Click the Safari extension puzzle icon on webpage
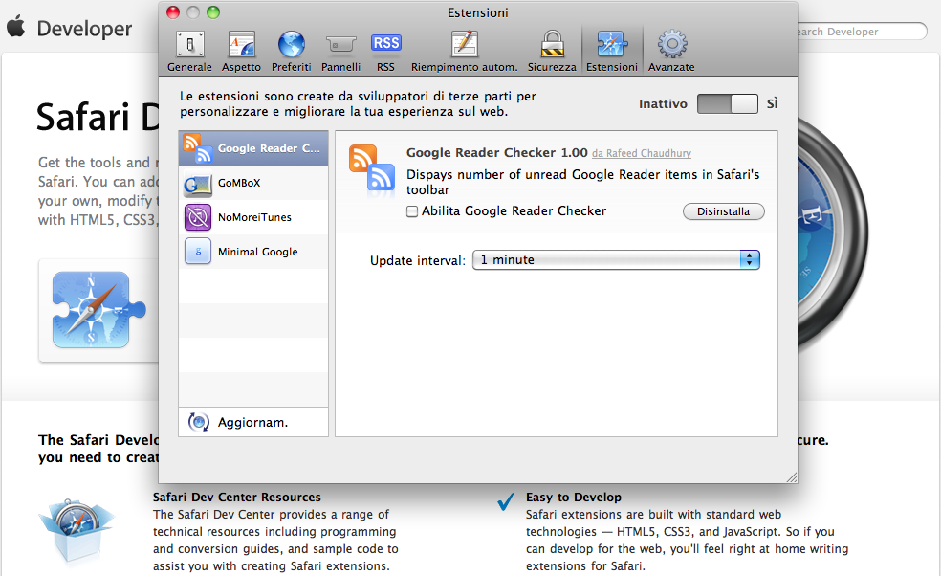 (99, 310)
